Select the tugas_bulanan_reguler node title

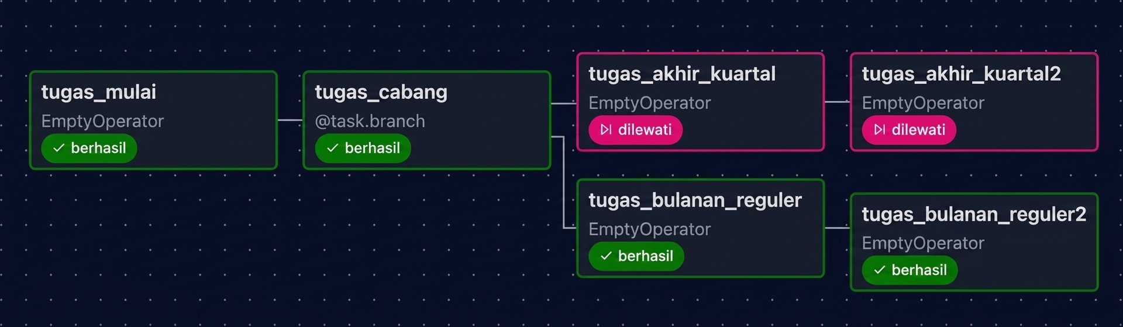click(695, 201)
